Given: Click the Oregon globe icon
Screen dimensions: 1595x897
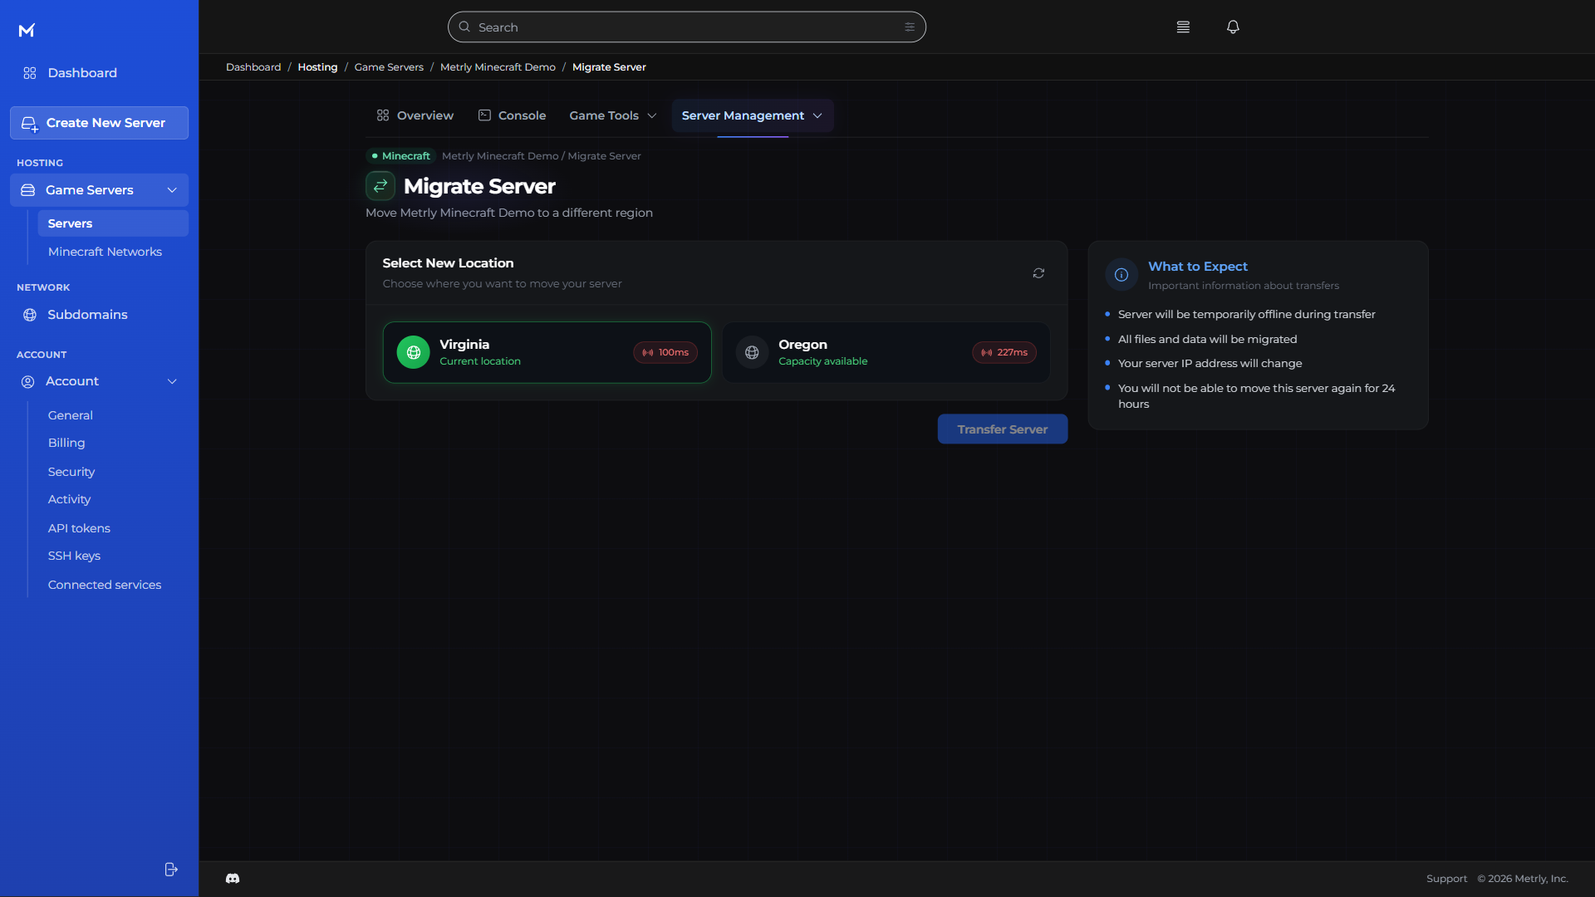Looking at the screenshot, I should (x=752, y=352).
